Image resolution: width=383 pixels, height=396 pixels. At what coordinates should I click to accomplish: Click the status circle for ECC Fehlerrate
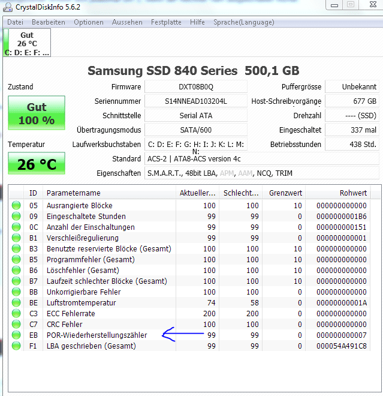tap(16, 313)
